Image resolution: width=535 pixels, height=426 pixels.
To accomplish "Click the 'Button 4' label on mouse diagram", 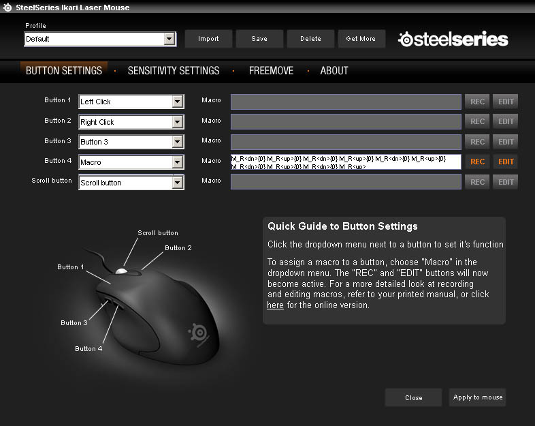I will coord(88,349).
